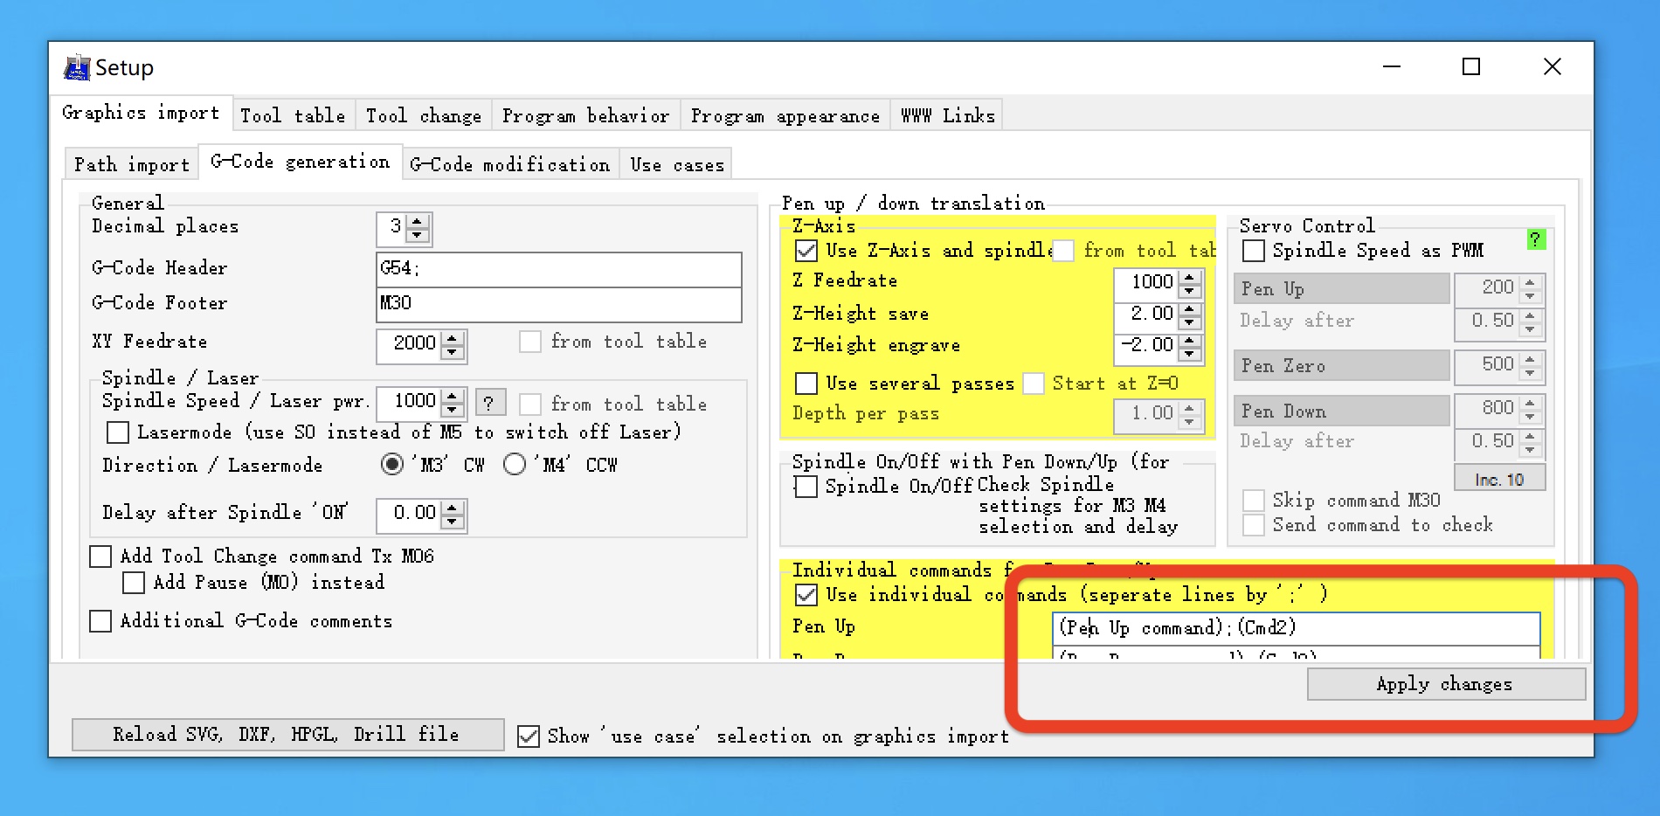
Task: Decrease XY Feedrate with down arrow
Action: [452, 351]
